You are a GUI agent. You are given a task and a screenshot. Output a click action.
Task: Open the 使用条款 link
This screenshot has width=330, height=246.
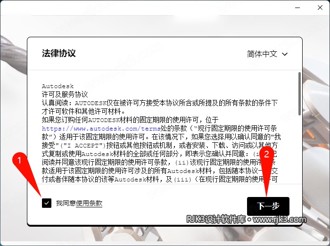pos(89,203)
